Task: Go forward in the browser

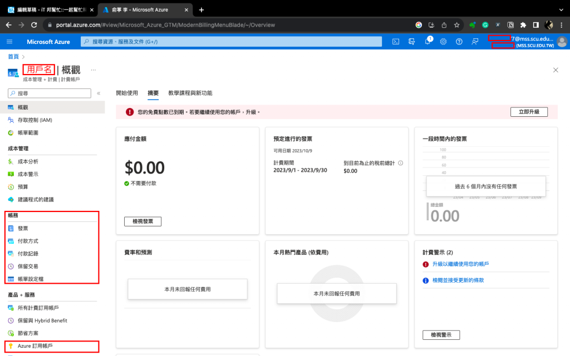Action: [x=22, y=25]
